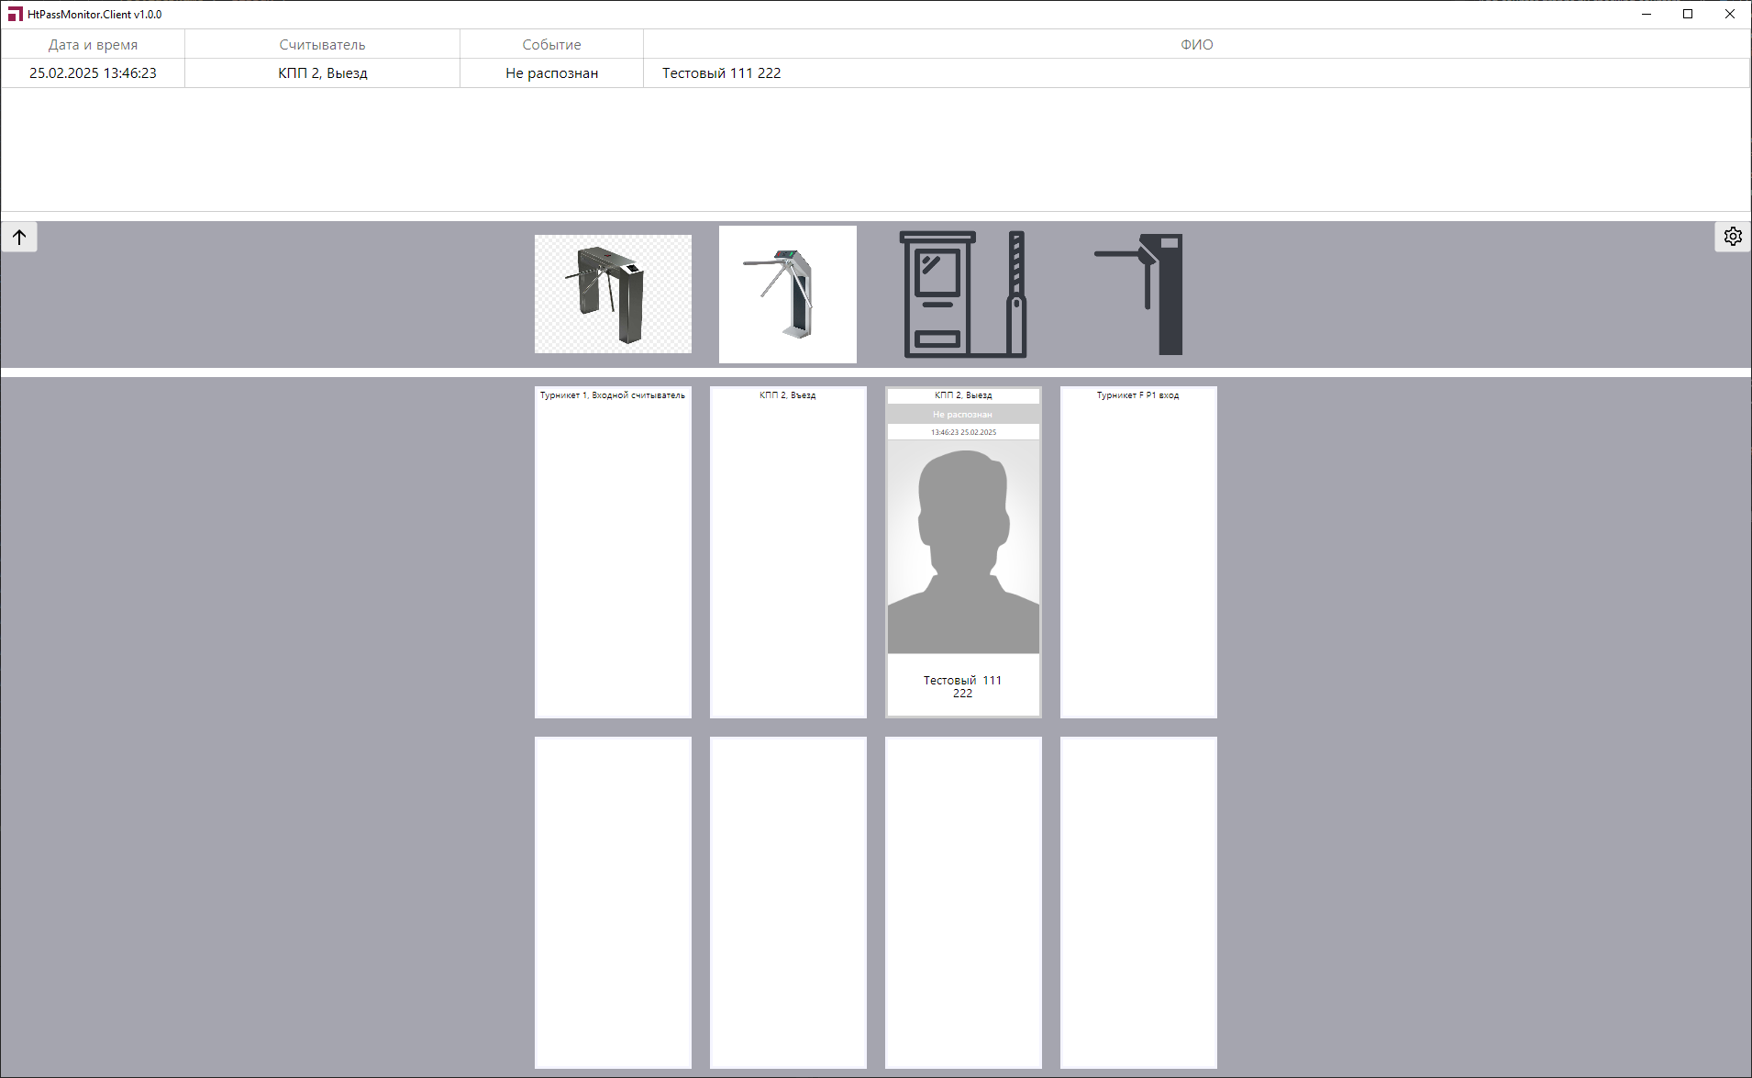
Task: Open the Турникет 1, Входной считыватель card
Action: pos(613,550)
